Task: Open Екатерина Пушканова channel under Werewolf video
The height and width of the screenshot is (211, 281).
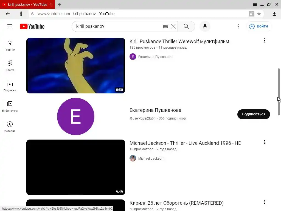Action: click(156, 57)
